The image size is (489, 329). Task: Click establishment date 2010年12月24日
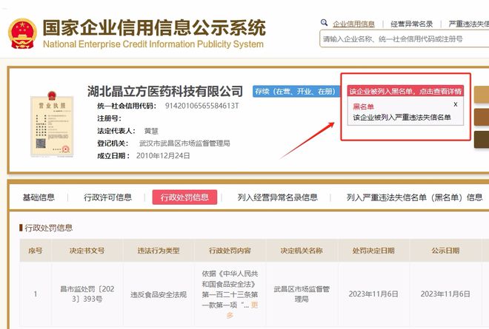163,156
